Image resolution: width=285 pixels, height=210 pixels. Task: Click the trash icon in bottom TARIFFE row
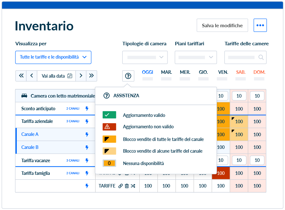coord(127,186)
